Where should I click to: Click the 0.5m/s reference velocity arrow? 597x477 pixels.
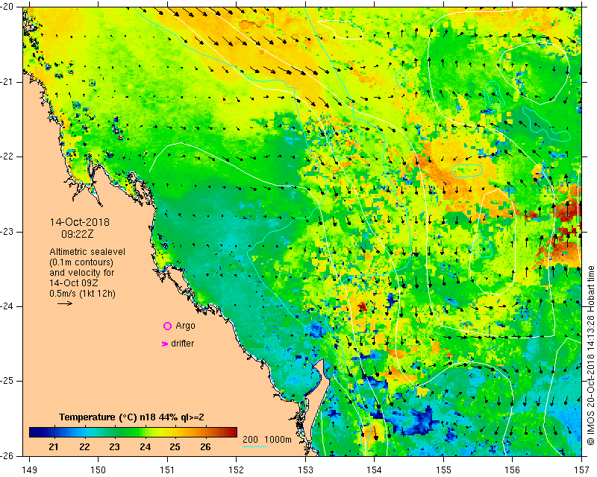[65, 303]
